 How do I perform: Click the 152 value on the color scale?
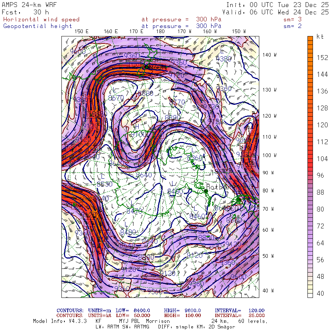[x=322, y=58]
